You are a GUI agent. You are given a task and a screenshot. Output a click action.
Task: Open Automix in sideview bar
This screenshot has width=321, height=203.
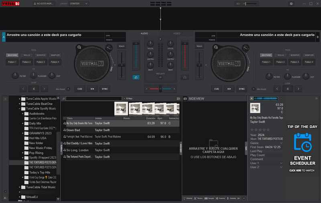pos(220,198)
